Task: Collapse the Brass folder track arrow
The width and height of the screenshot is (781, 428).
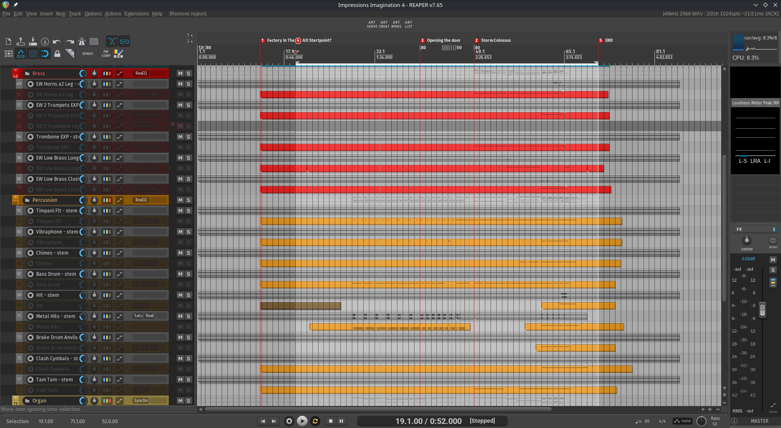Action: [x=15, y=71]
